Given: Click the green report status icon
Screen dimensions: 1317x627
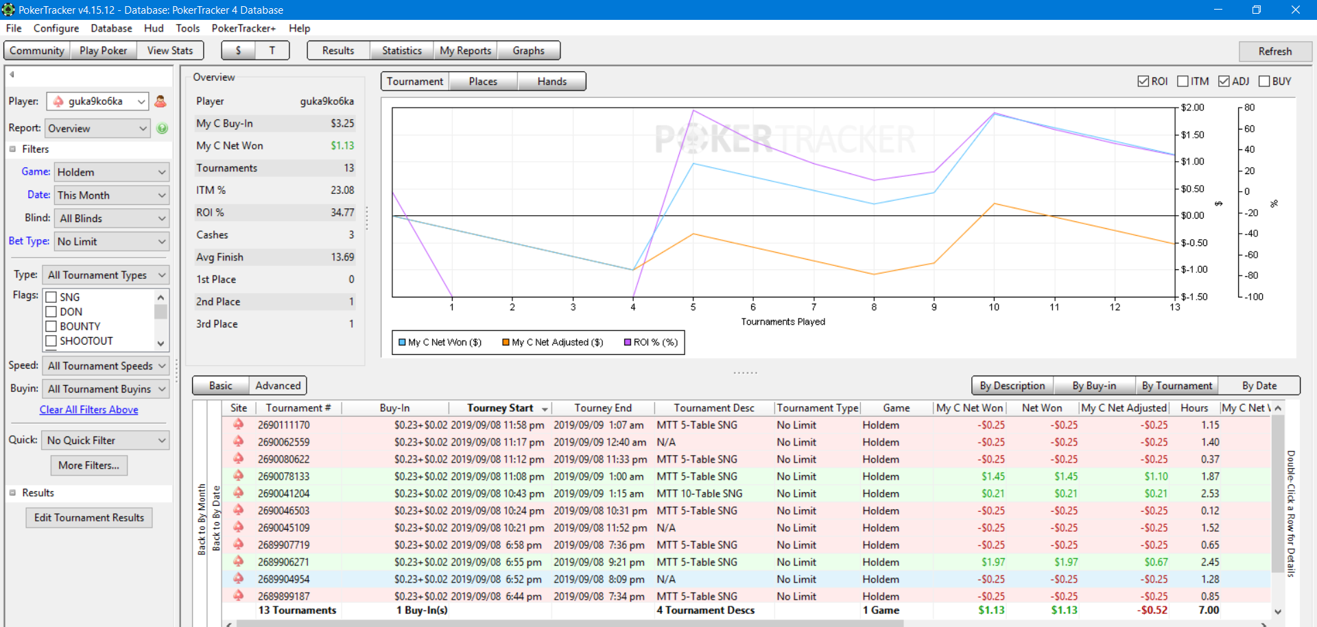Looking at the screenshot, I should (x=162, y=128).
